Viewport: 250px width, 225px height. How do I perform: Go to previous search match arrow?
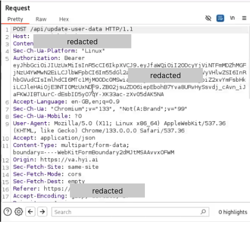tap(30, 212)
